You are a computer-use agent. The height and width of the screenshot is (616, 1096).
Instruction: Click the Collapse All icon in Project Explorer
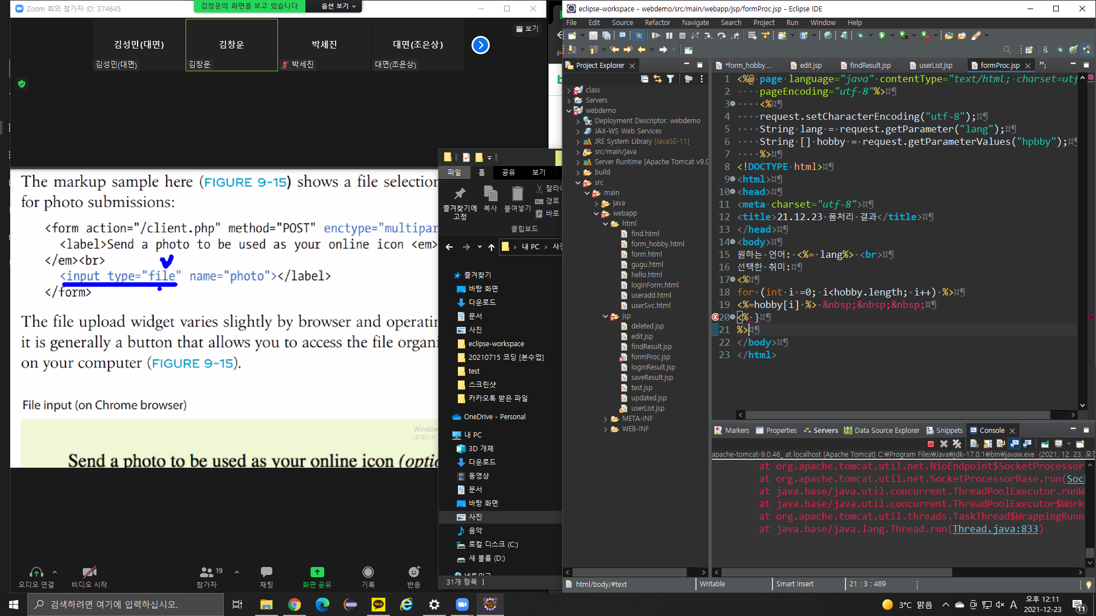pos(644,79)
